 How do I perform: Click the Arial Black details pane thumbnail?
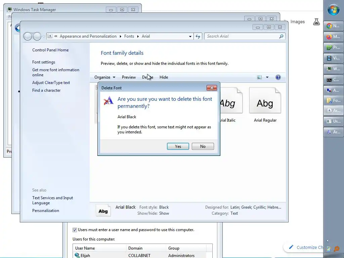tap(103, 210)
